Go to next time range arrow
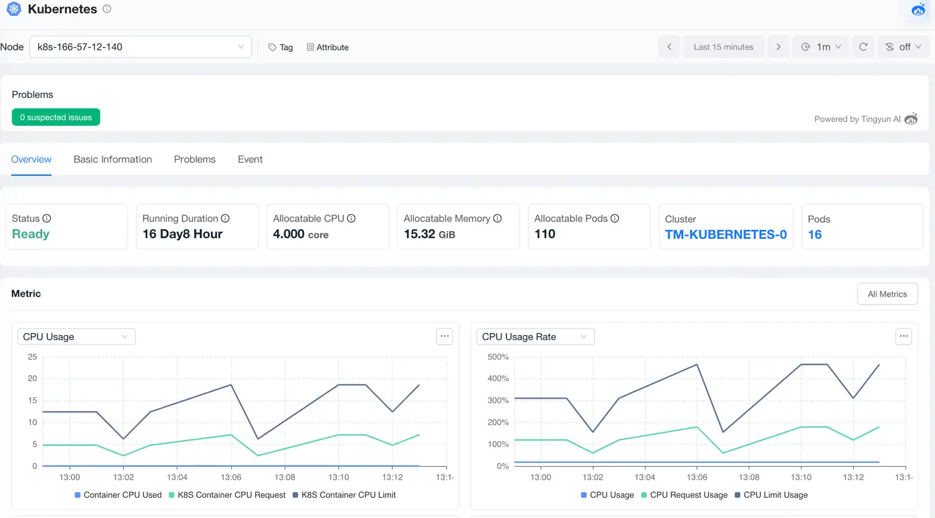935x518 pixels. [778, 47]
